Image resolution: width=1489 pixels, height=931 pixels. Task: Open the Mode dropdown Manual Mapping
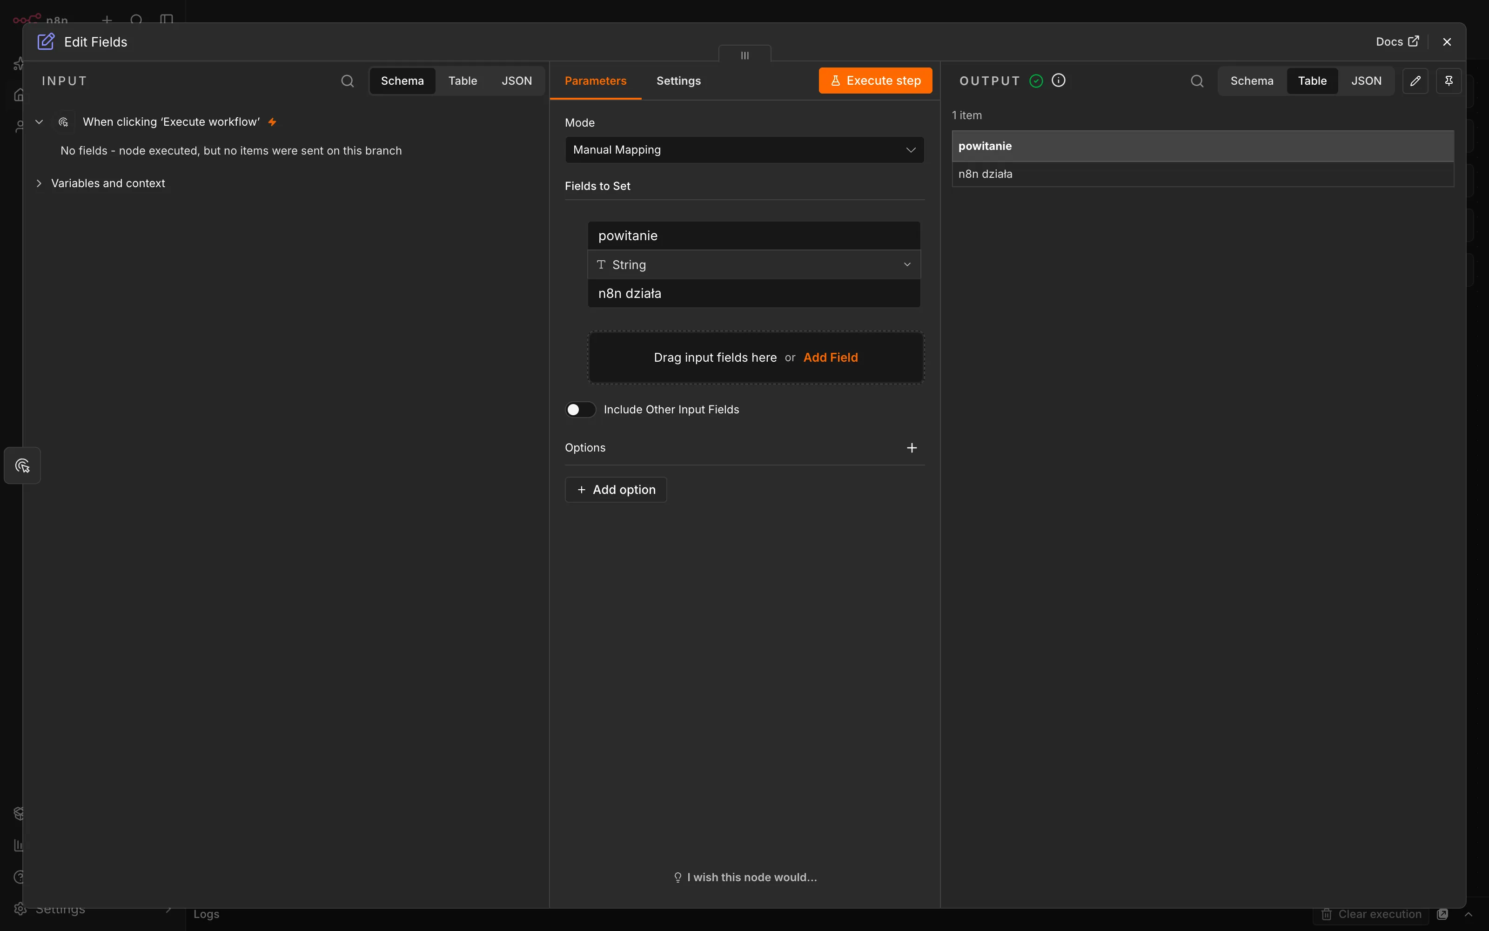[x=744, y=149]
